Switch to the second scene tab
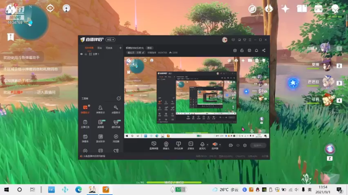Image resolution: width=348 pixels, height=195 pixels. pos(100,48)
